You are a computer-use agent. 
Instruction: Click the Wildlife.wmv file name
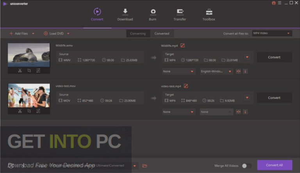(64, 46)
